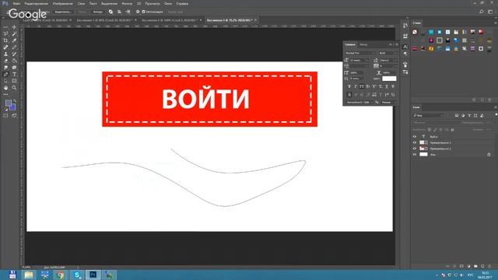Toggle Quick Mask mode
498x280 pixels.
(x=5, y=116)
